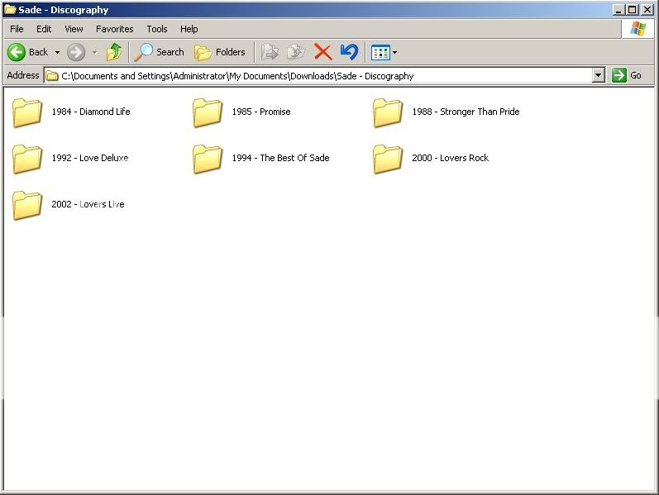659x495 pixels.
Task: Select the 1994 - The Best Of Sade folder
Action: click(208, 159)
